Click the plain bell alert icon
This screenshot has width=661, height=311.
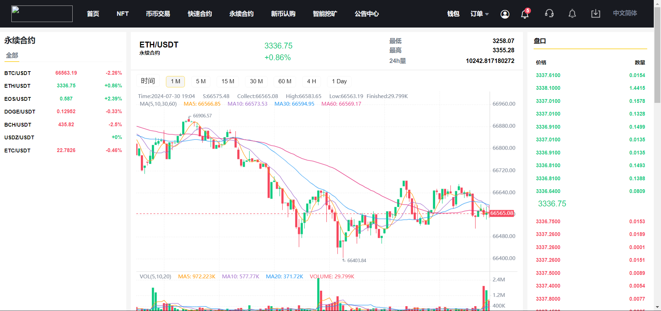[572, 14]
